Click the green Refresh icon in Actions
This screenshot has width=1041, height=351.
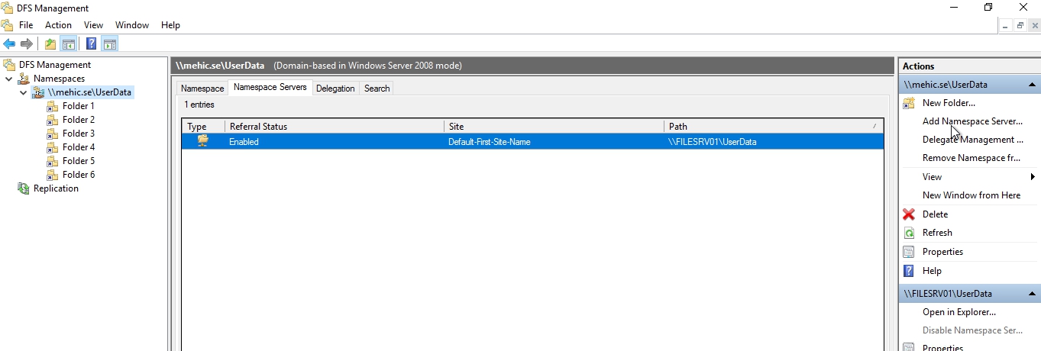(909, 233)
